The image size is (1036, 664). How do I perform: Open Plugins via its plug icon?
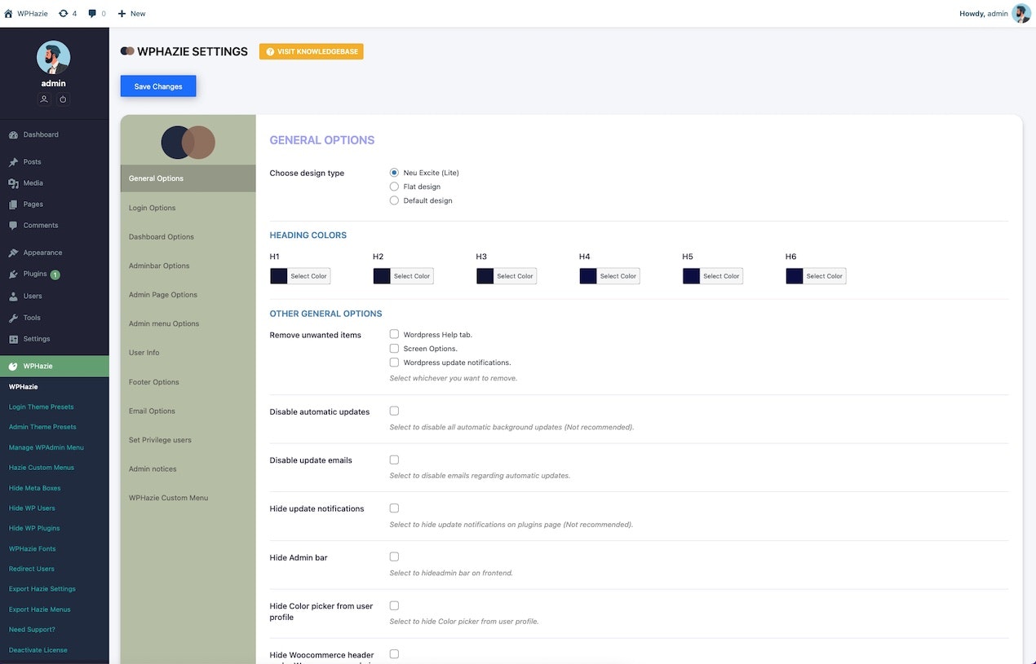point(13,275)
